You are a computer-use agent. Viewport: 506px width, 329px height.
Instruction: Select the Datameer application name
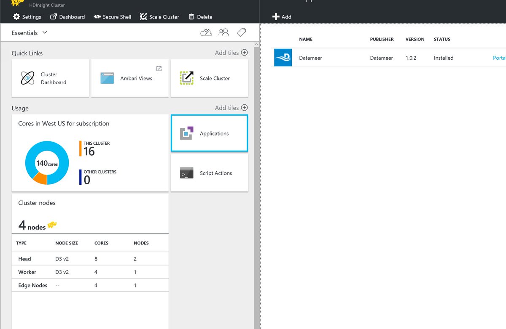pyautogui.click(x=310, y=58)
